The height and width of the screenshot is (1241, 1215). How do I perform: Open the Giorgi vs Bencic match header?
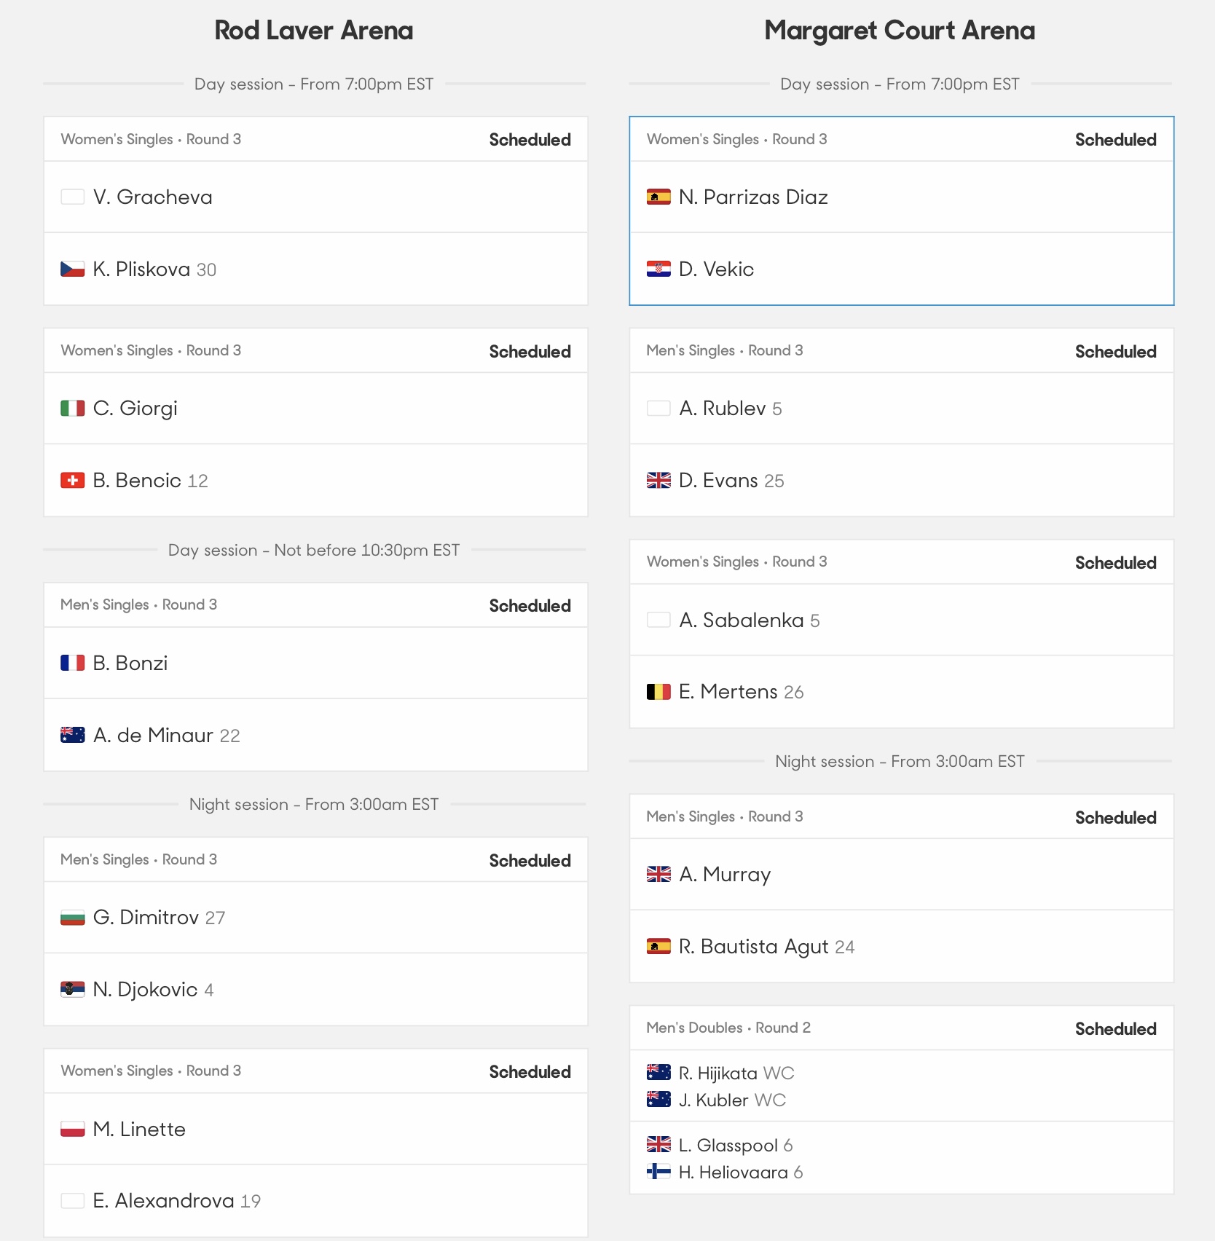pos(315,350)
